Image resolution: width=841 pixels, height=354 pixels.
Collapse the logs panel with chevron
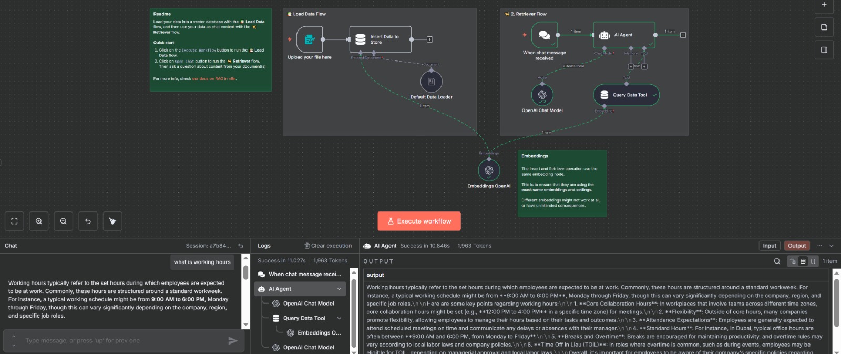832,246
